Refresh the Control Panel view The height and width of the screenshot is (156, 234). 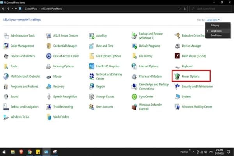pyautogui.click(x=185, y=9)
